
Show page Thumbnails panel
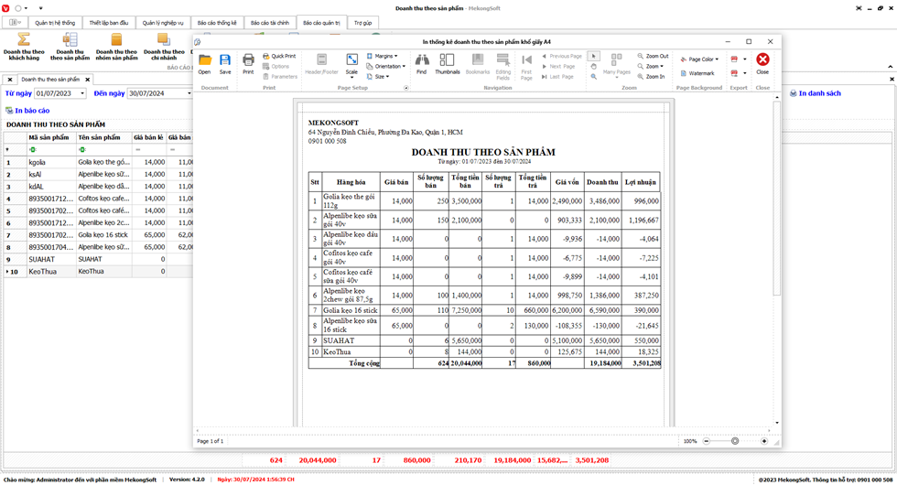pos(448,62)
